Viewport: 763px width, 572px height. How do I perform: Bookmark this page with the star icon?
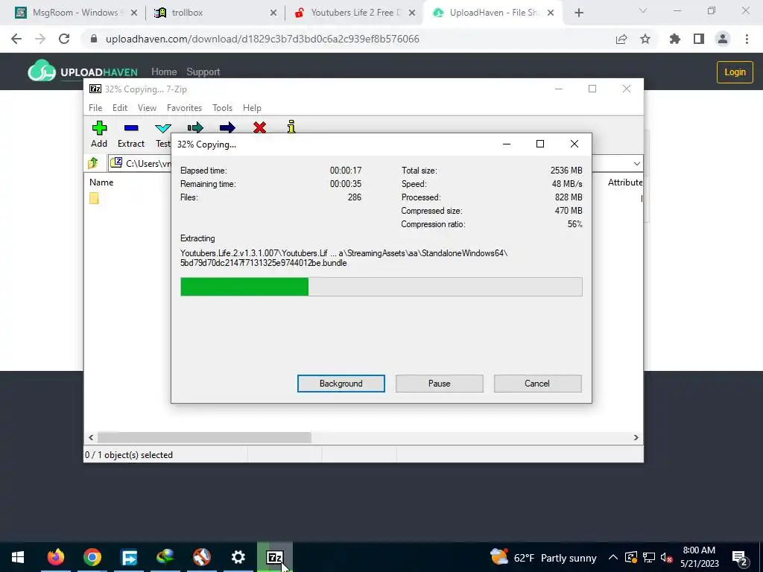click(645, 39)
